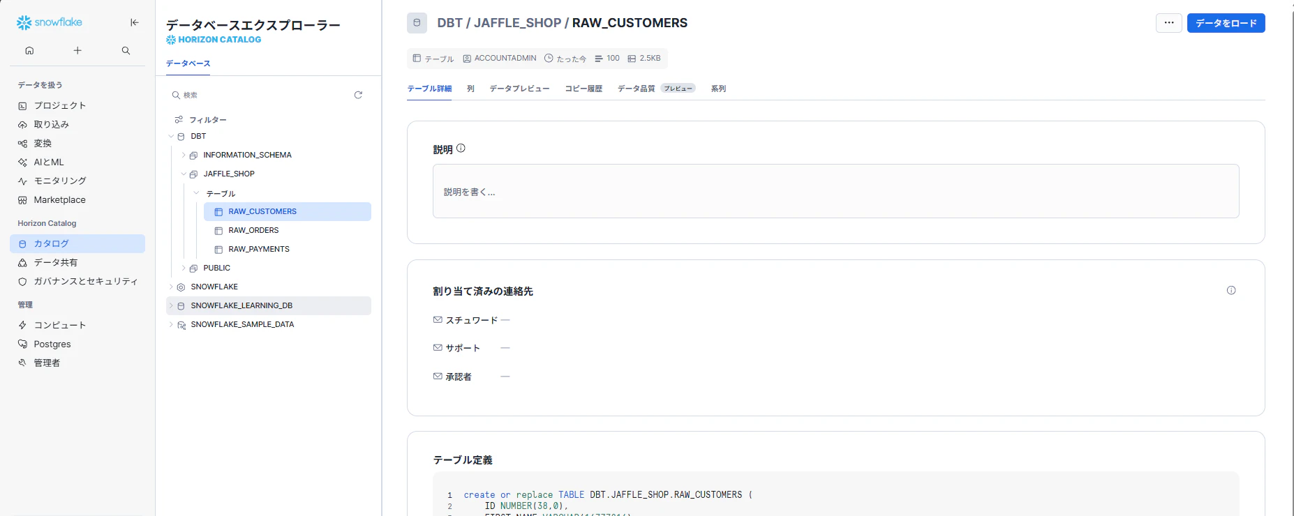Open 管理者 in the sidebar

point(77,363)
